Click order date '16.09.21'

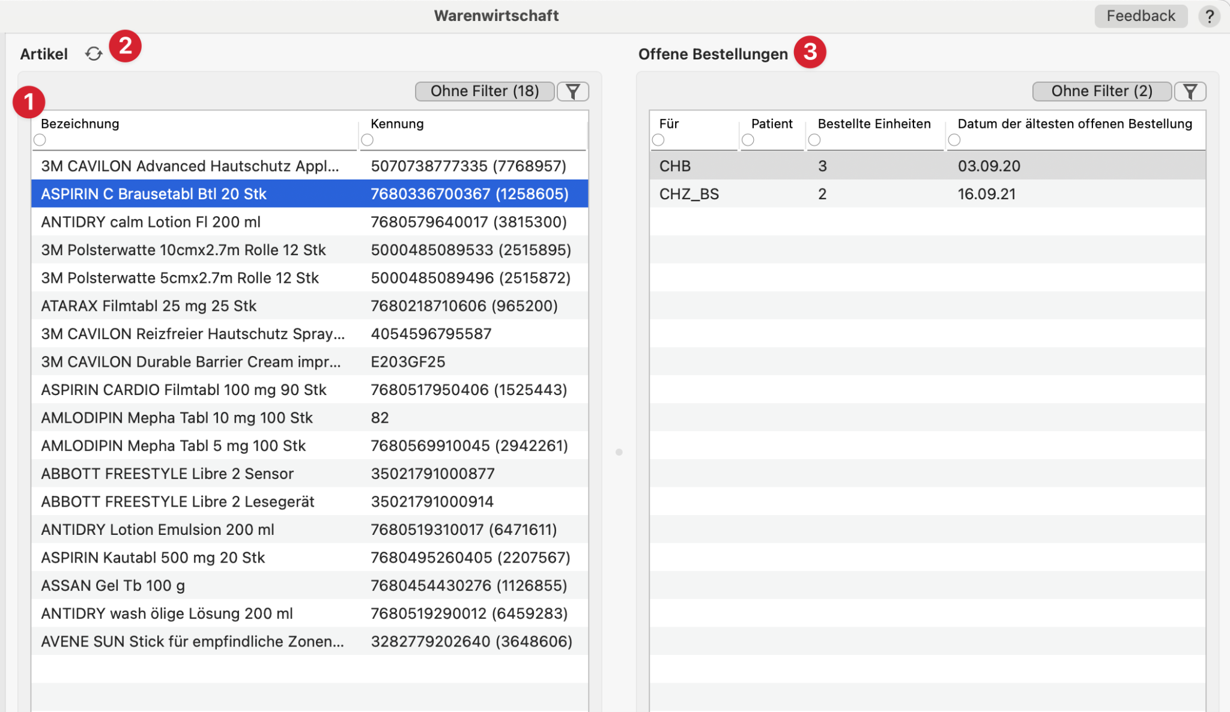(986, 194)
